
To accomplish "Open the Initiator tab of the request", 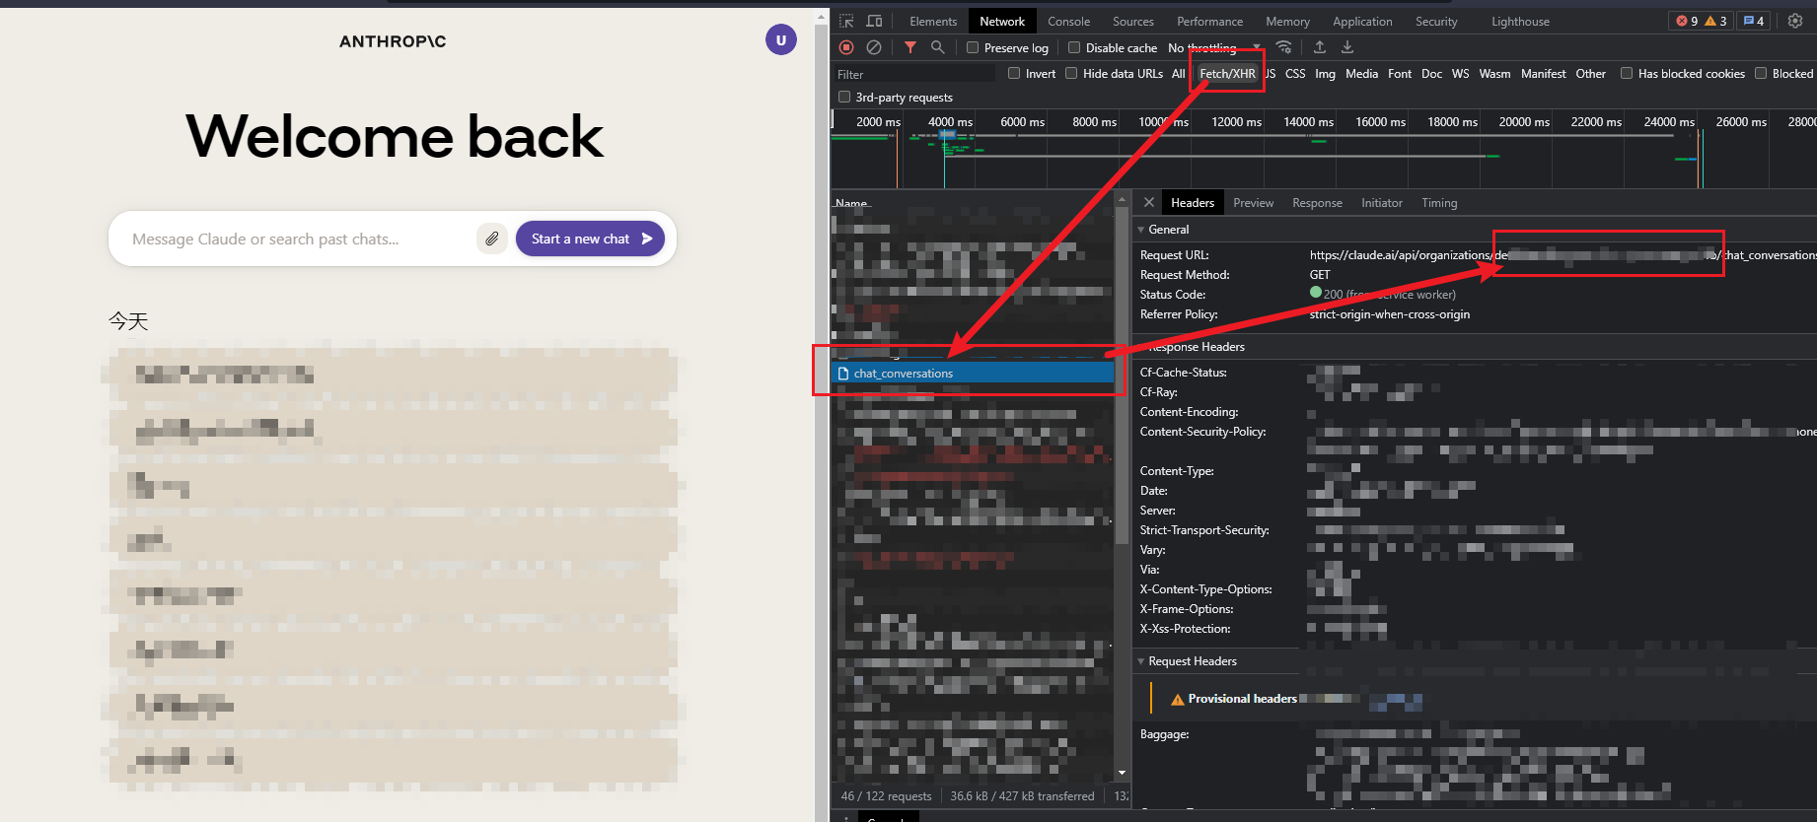I will (x=1381, y=202).
